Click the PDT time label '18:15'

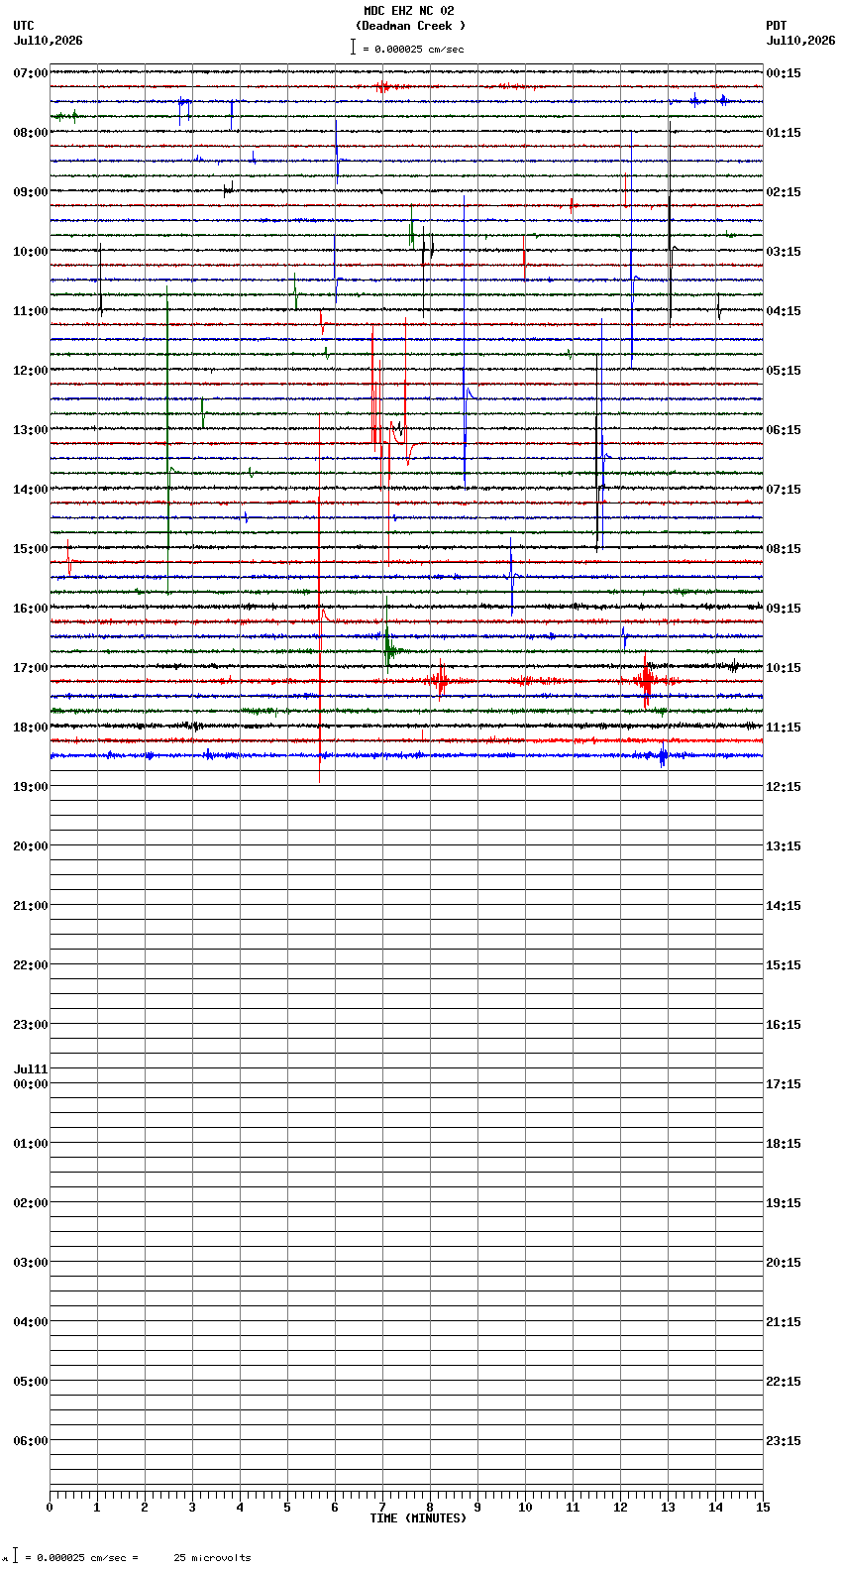tap(784, 1144)
